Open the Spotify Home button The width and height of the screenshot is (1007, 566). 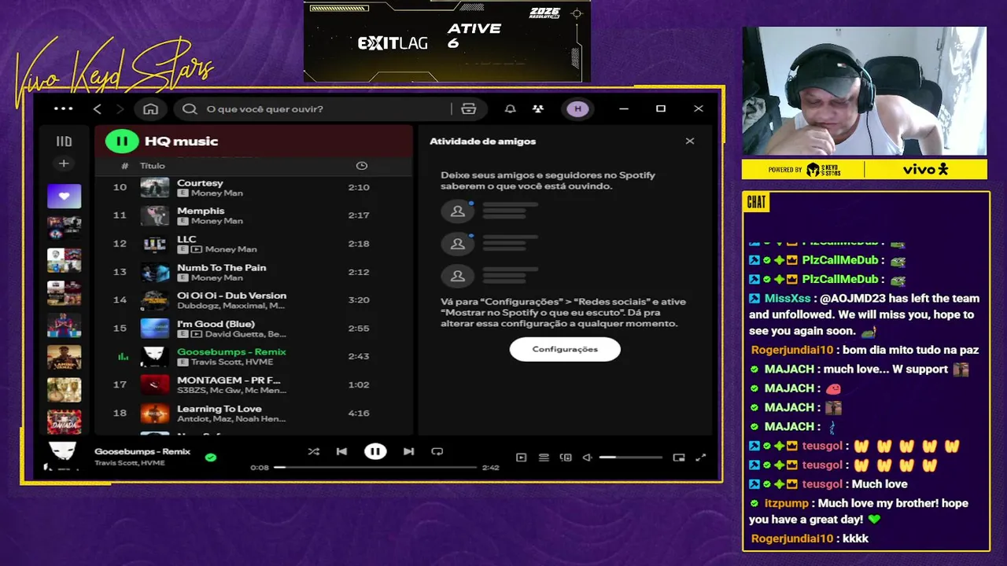tap(150, 108)
